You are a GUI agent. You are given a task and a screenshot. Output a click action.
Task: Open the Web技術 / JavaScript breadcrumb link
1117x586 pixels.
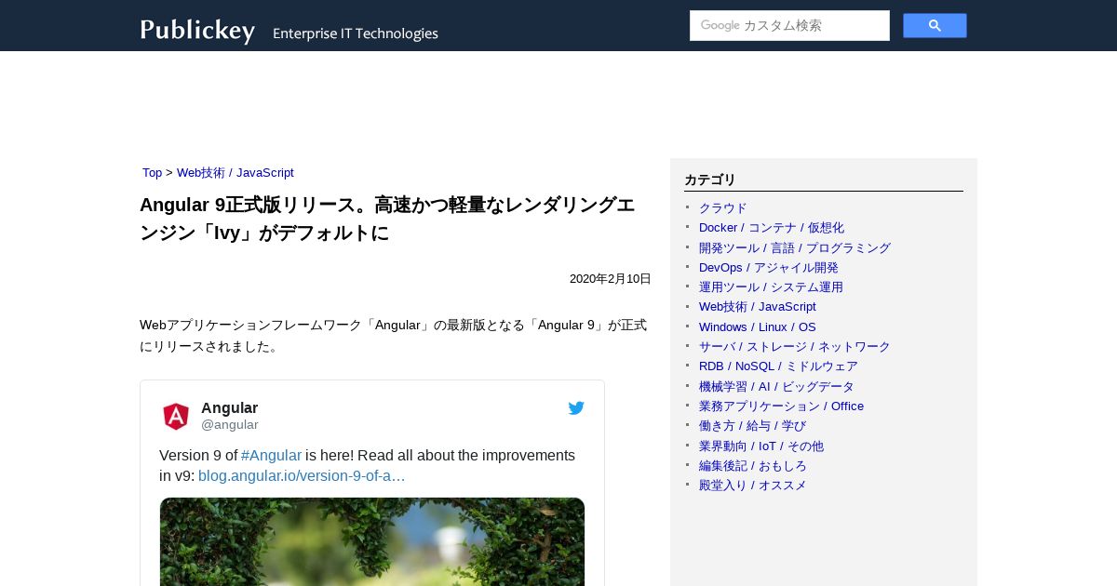[236, 173]
